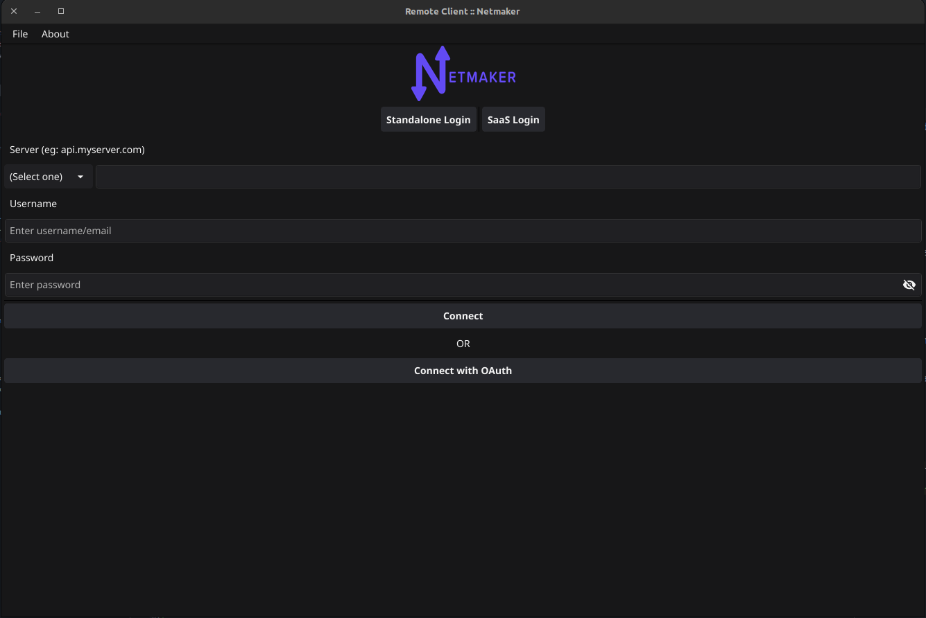Toggle password visibility eye icon
This screenshot has height=618, width=926.
tap(909, 285)
